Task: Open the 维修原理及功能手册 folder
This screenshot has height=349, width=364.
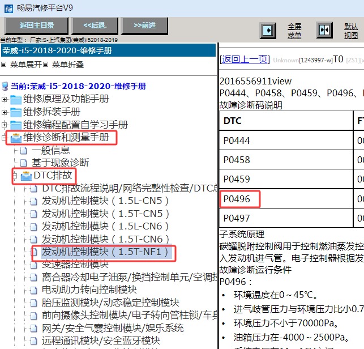Action: [66, 99]
